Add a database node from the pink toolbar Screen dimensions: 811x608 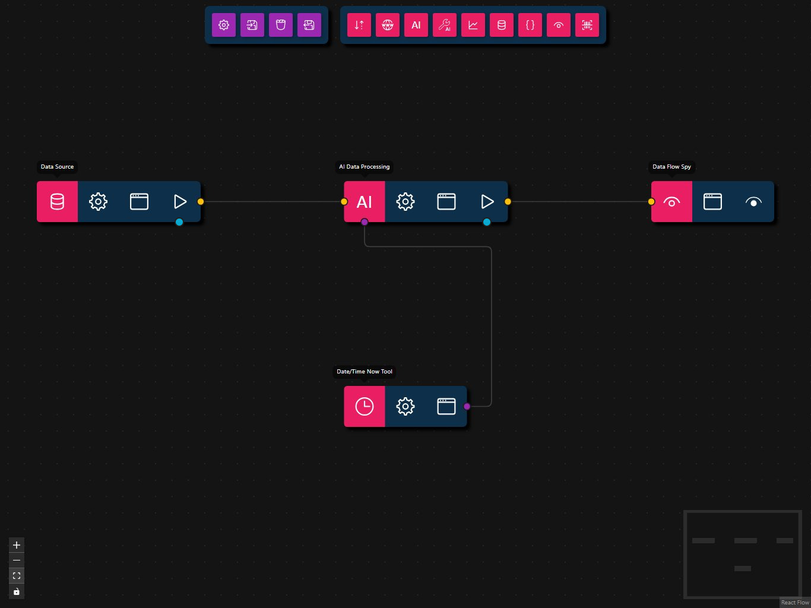502,25
